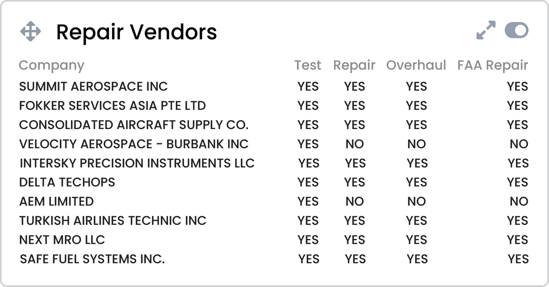Select the FOKKER SERVICES ASIA PTE LTD entry
549x287 pixels.
tap(112, 105)
